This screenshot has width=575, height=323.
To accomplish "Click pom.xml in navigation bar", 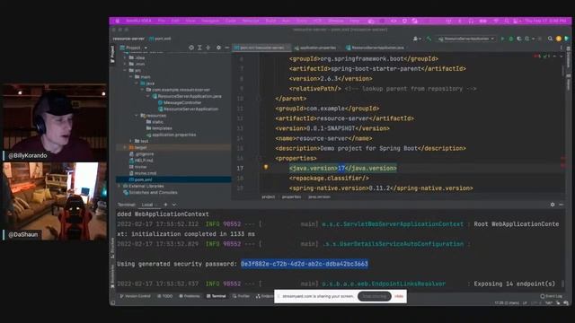I will [x=160, y=39].
